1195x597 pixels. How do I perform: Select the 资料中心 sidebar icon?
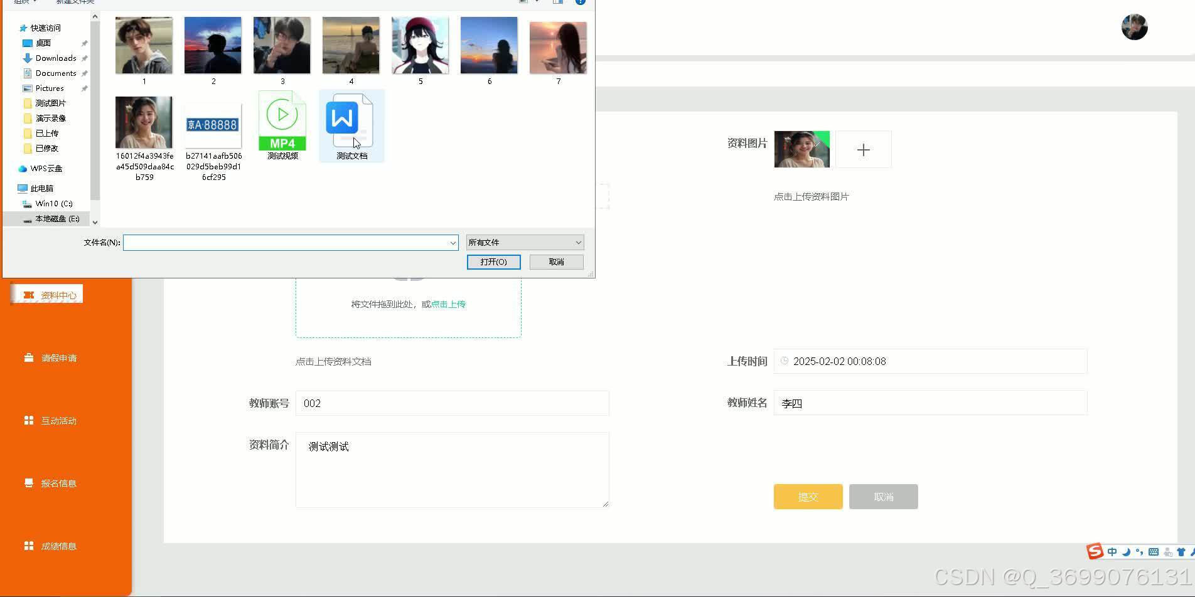29,294
